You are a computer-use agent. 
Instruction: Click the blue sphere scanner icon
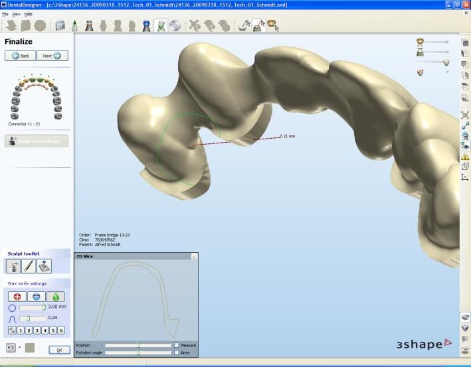(x=465, y=135)
